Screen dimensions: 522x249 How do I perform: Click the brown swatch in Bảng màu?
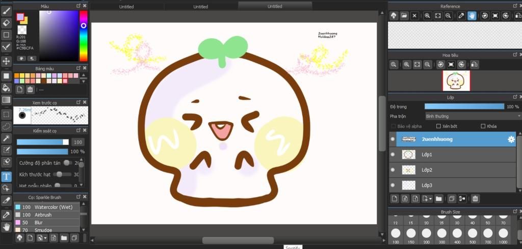coord(43,81)
